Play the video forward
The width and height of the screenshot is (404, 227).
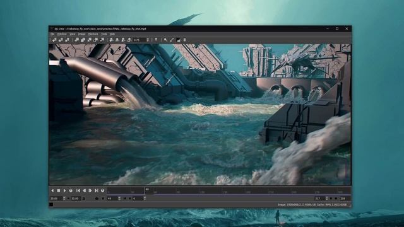point(64,190)
